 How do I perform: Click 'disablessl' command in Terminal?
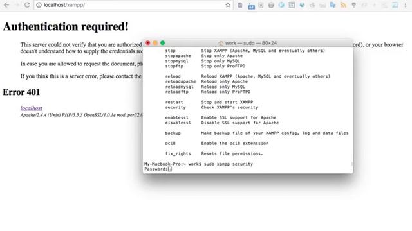178,123
